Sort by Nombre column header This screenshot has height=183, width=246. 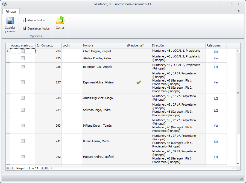click(104, 45)
